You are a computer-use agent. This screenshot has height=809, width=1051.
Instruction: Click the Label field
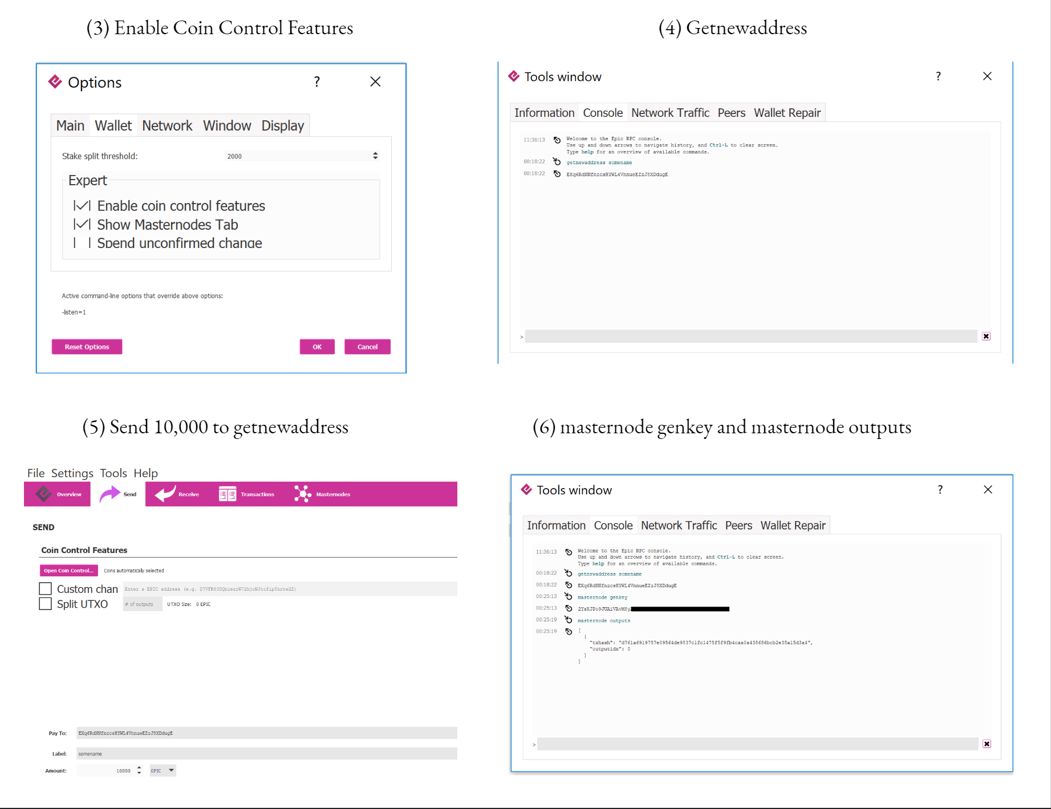pos(267,754)
